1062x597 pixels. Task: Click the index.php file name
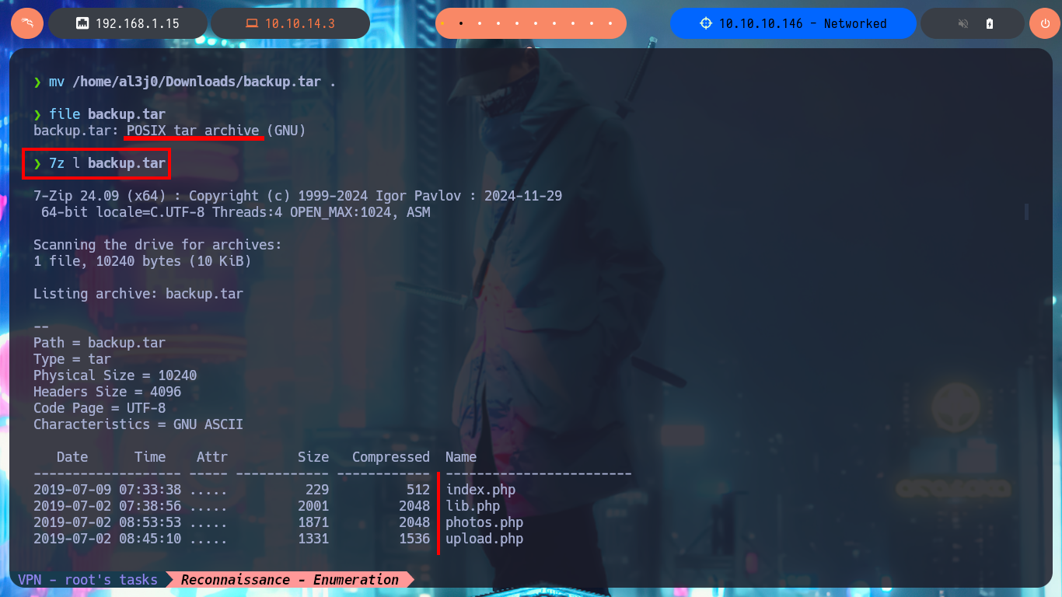click(480, 490)
